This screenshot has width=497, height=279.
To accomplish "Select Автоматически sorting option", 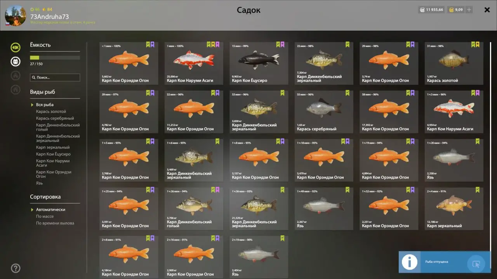I will coord(50,210).
